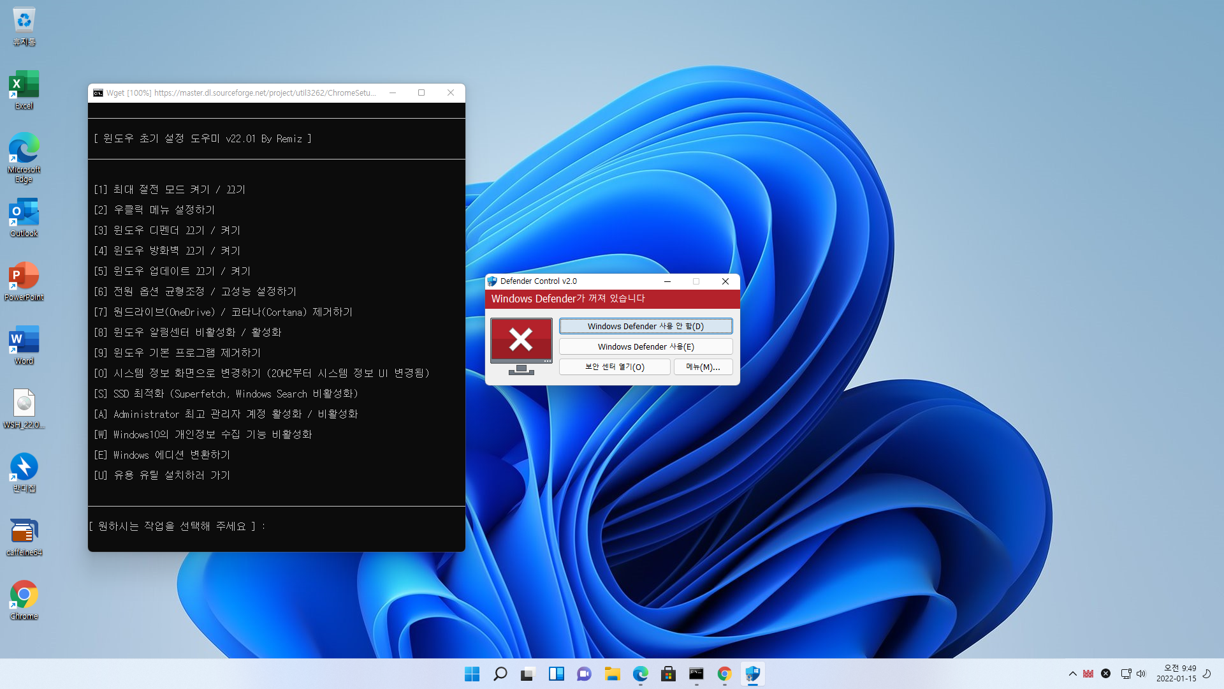Open the Microsoft Edge desktop shortcut

click(x=24, y=158)
